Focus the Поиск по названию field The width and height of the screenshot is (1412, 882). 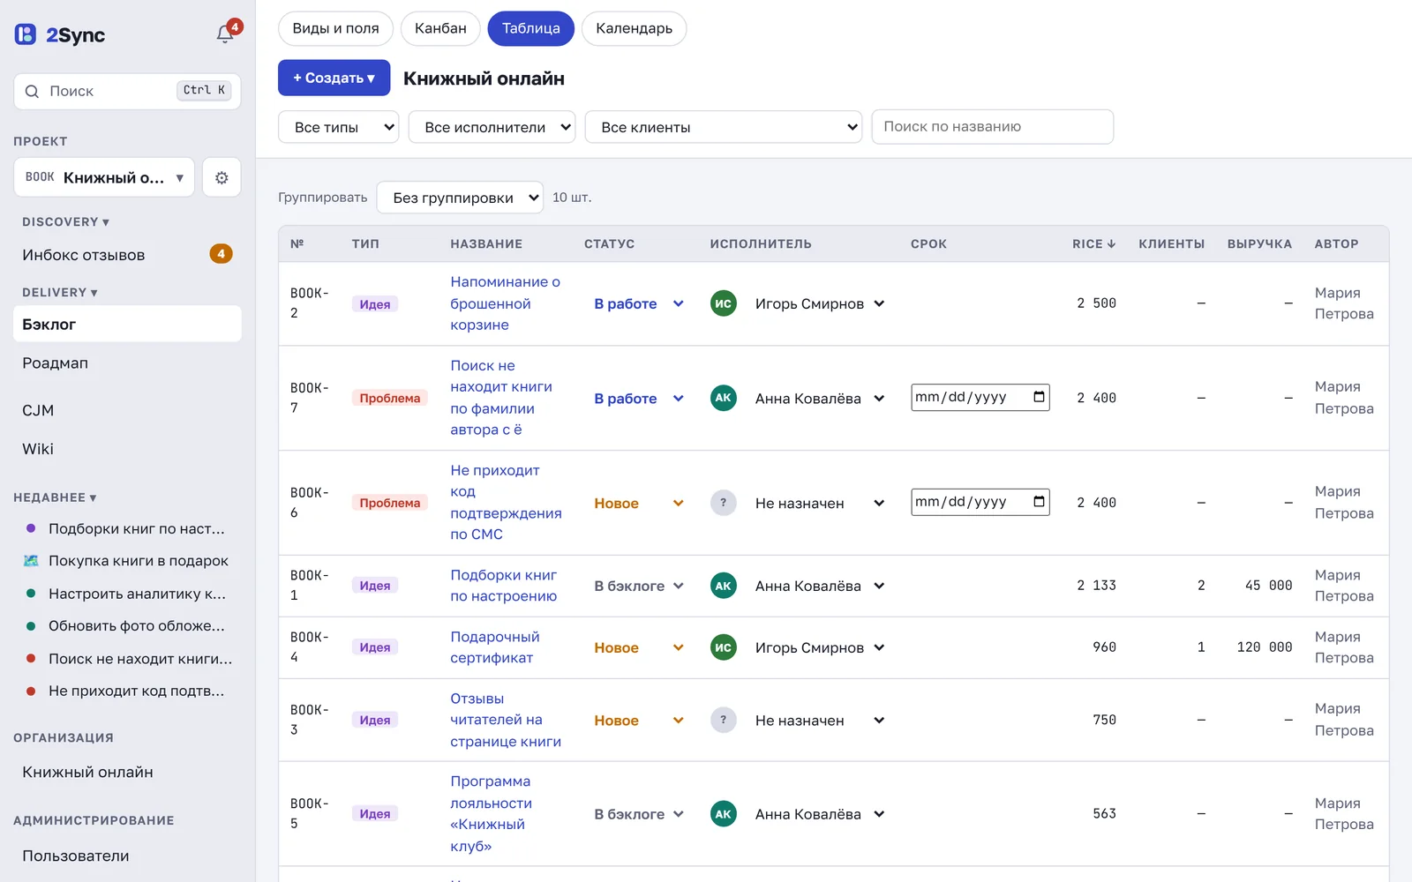point(992,126)
